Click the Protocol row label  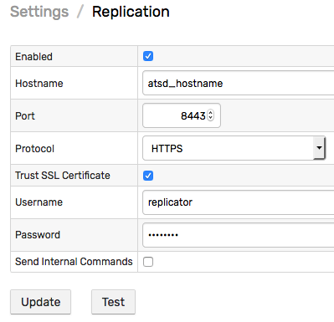point(34,149)
